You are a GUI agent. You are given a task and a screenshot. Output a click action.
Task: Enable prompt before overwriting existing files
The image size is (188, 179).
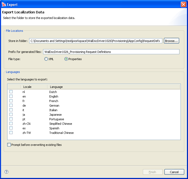pyautogui.click(x=9, y=145)
